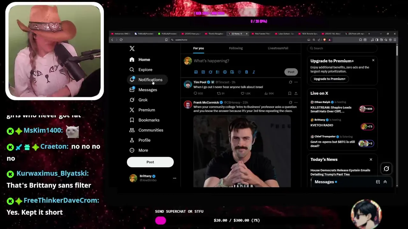The image size is (408, 229).
Task: Open emoji picker in composer
Action: coord(225,72)
